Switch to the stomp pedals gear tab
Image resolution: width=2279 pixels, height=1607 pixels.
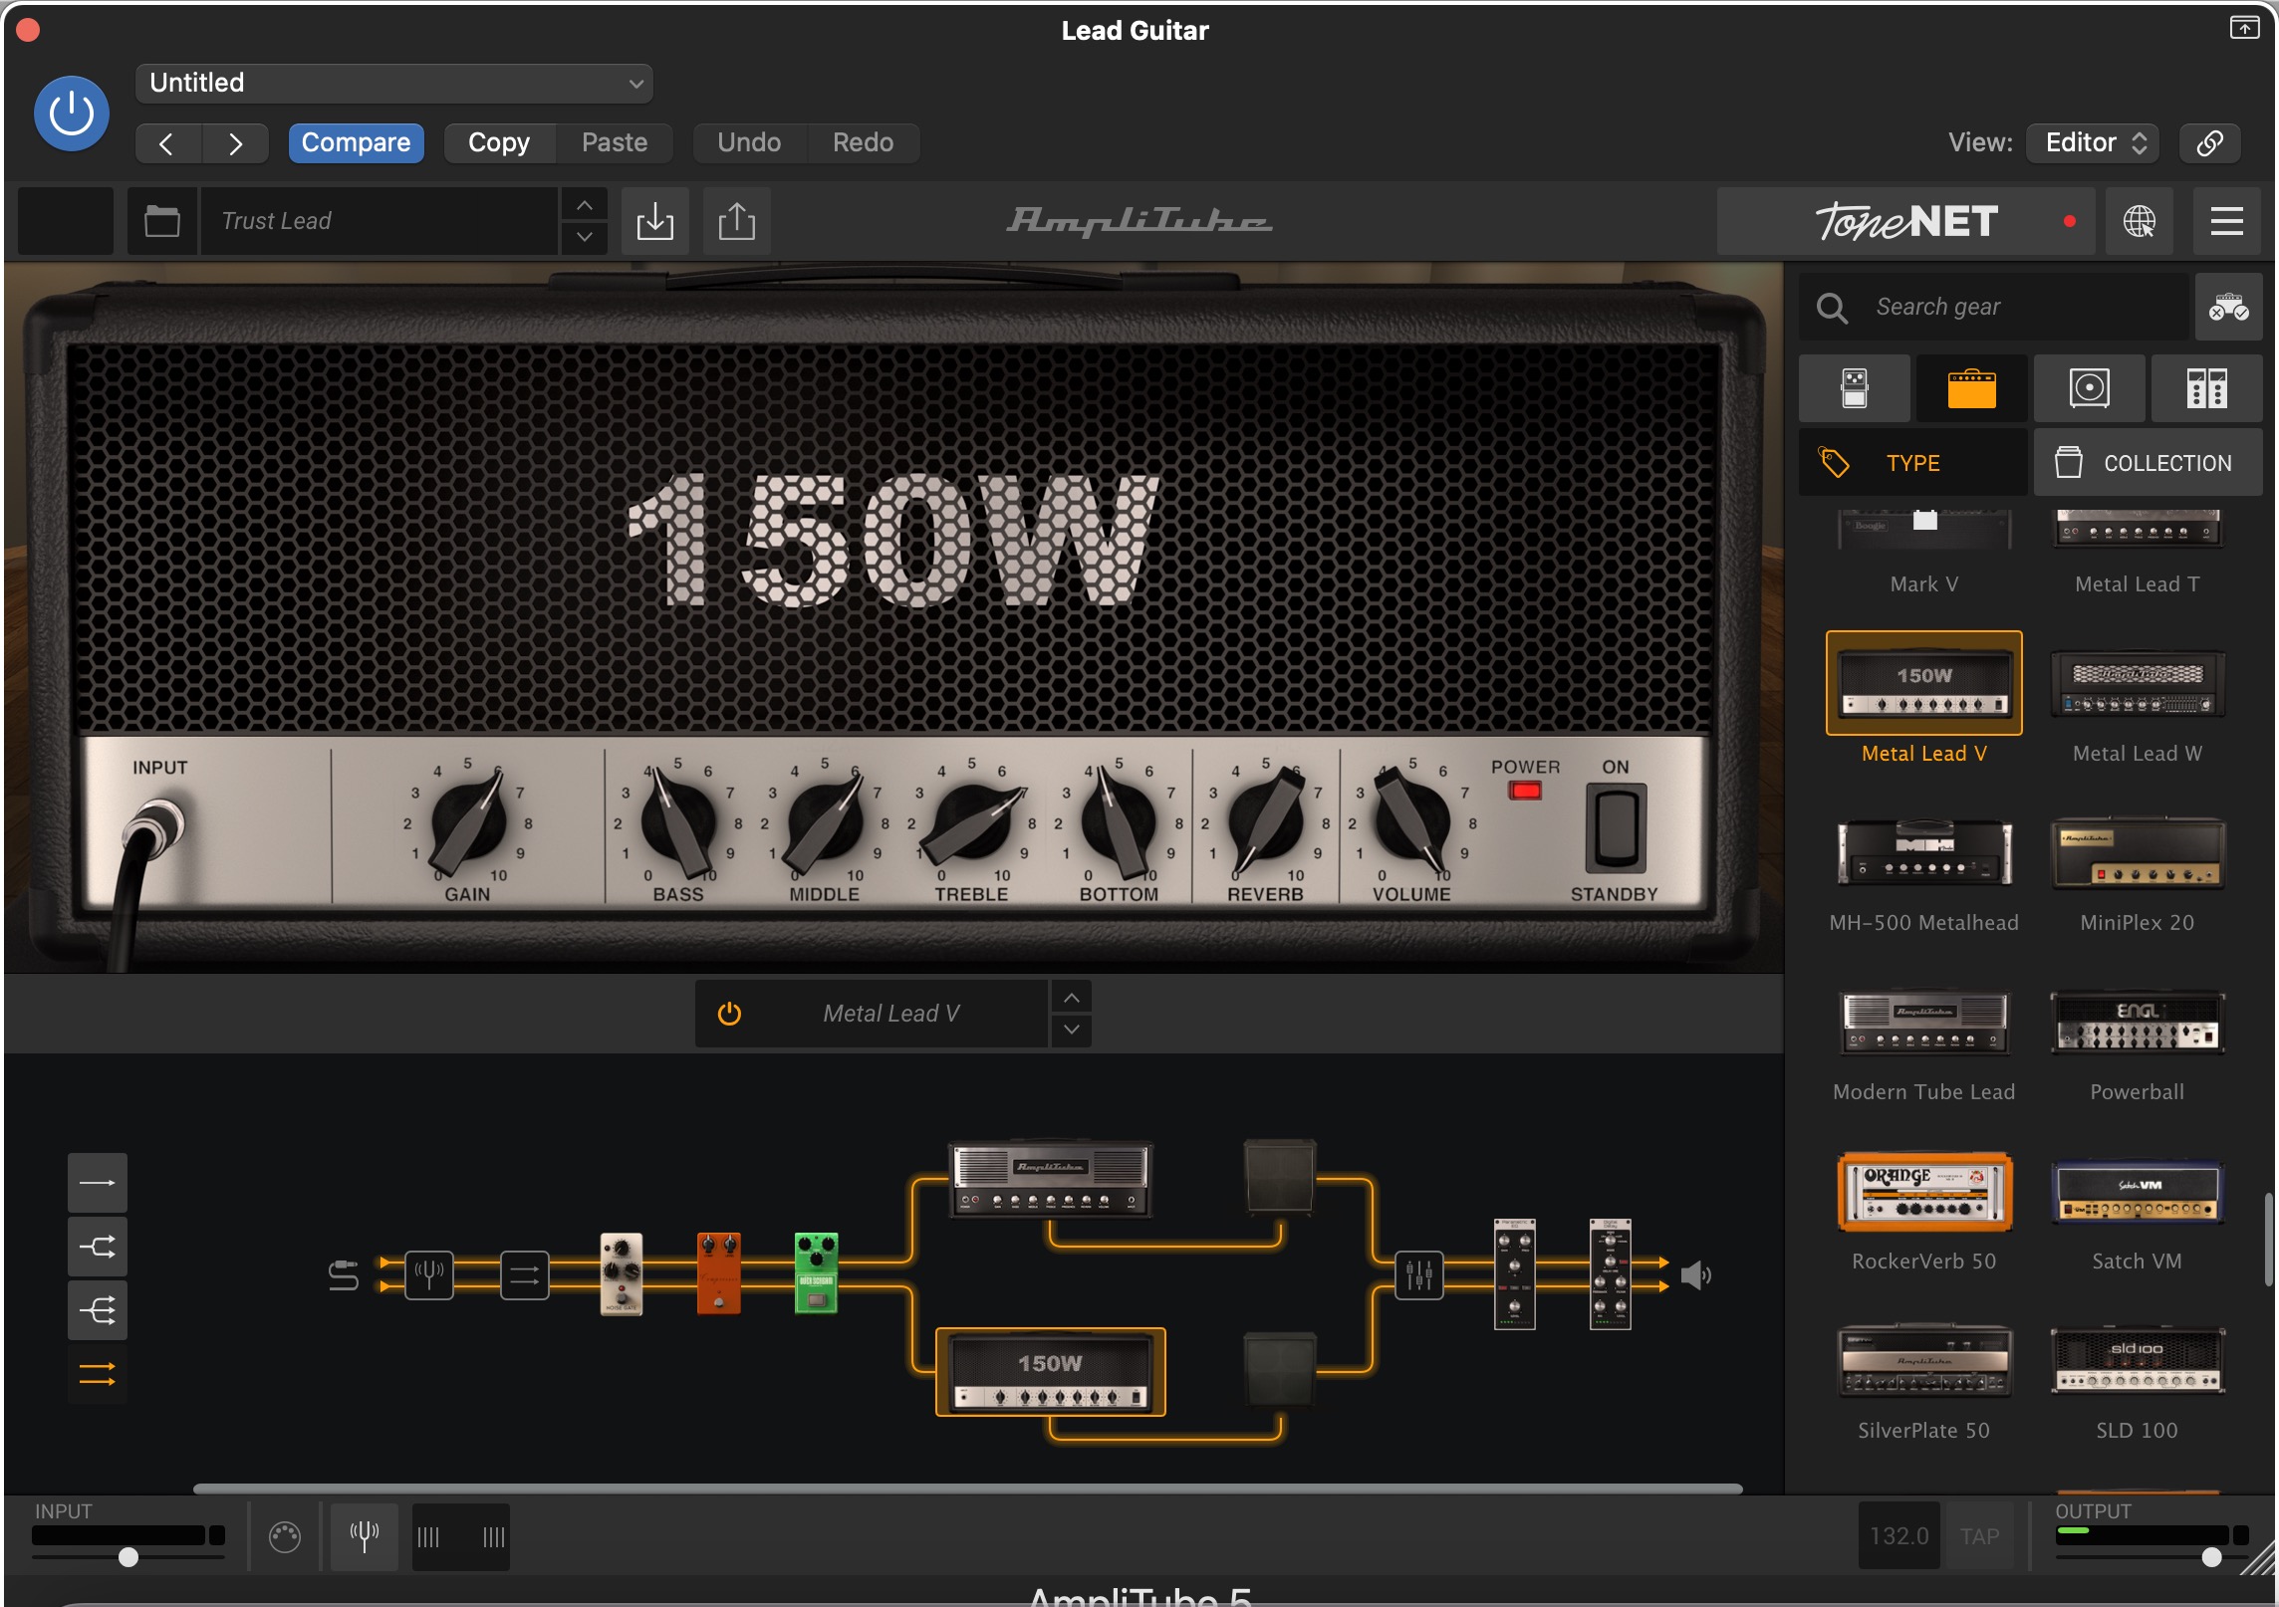point(1855,388)
